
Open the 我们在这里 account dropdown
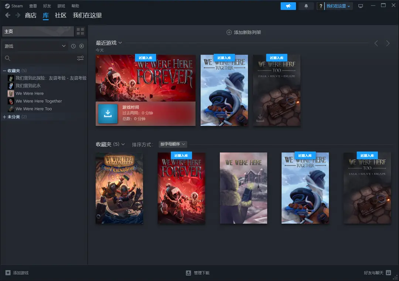click(339, 6)
